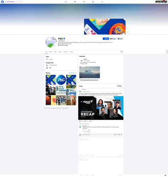
Task: Click the phone icon in Contact info
Action: [x=47, y=65]
